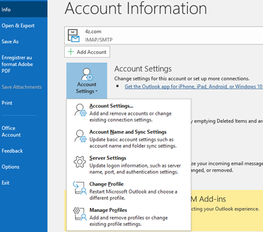Click the person-gear icon on the Account Settings button

(x=87, y=74)
